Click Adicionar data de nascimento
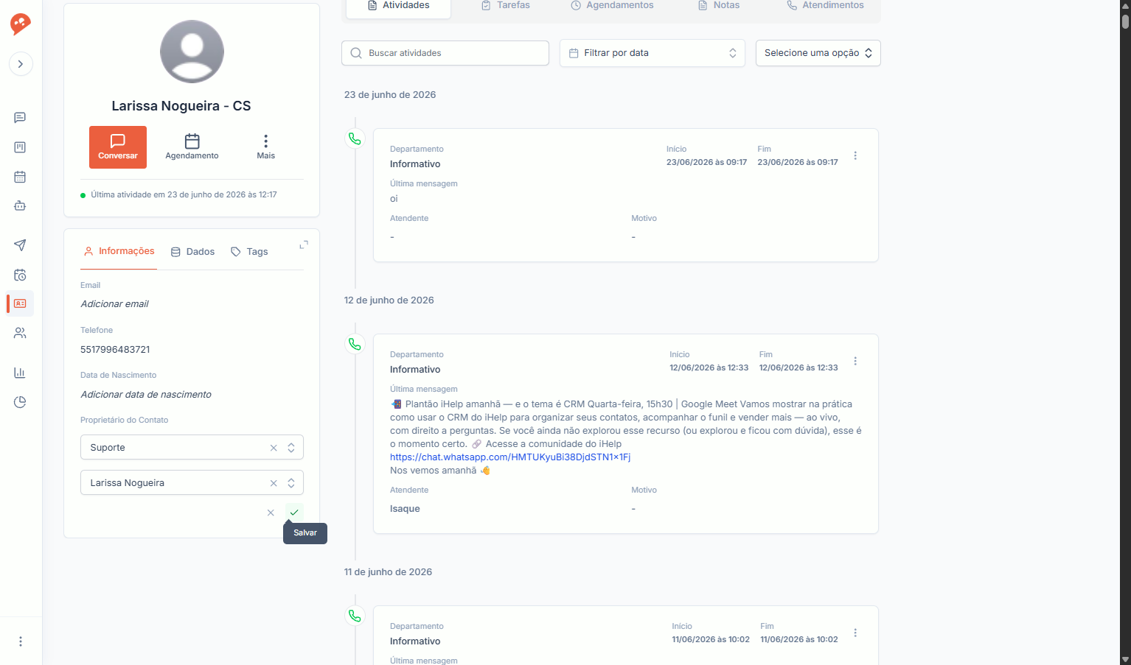This screenshot has width=1131, height=665. click(x=146, y=395)
